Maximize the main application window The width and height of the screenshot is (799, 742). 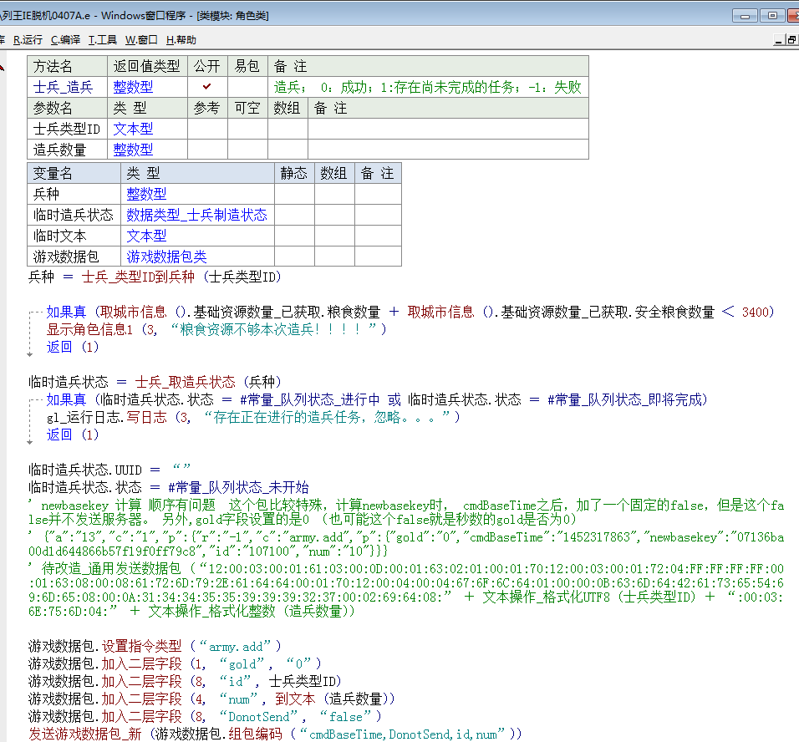771,15
